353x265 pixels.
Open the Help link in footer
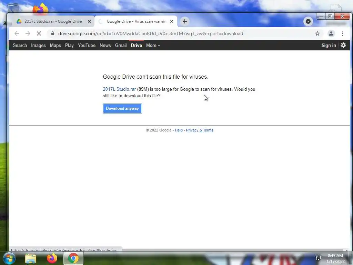179,130
